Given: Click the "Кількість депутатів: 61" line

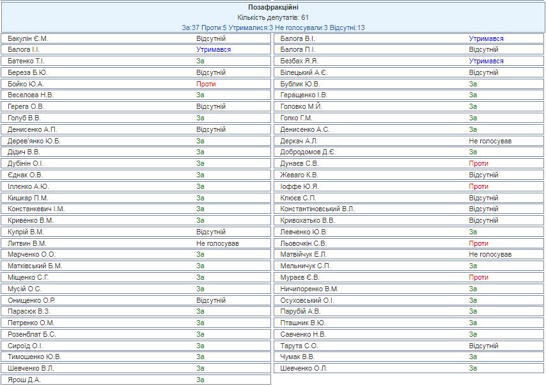Looking at the screenshot, I should point(273,17).
